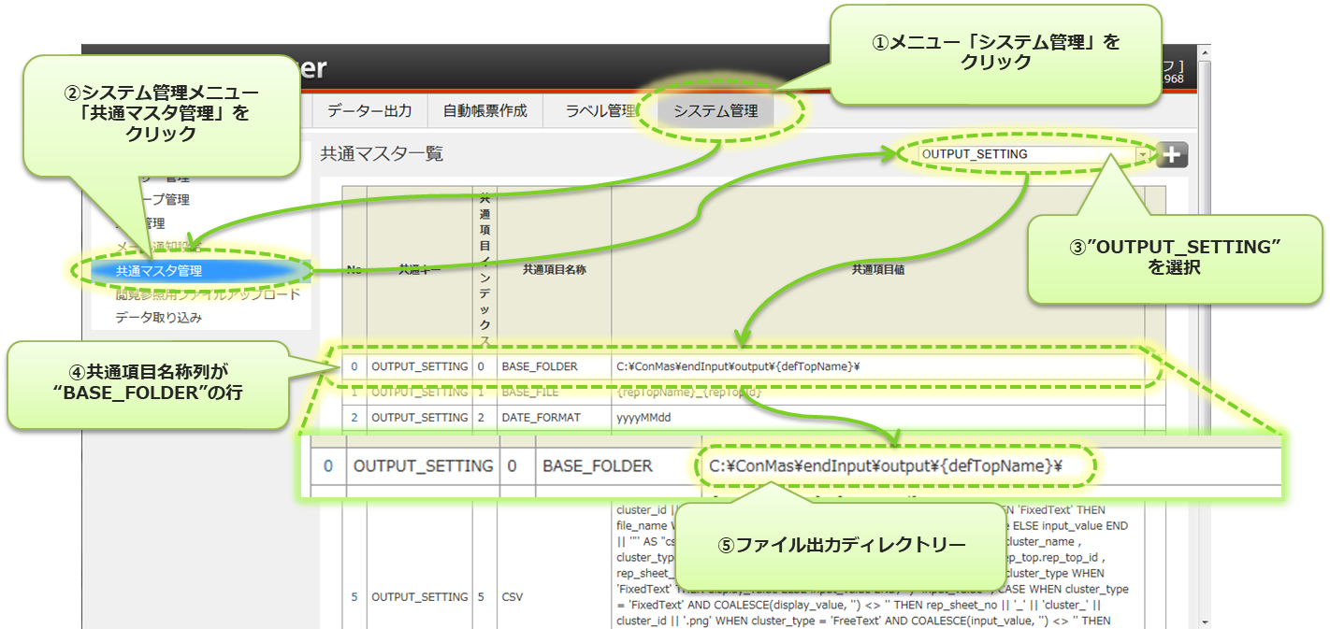
Task: Click the row number 5 link for CSV
Action: click(x=354, y=597)
